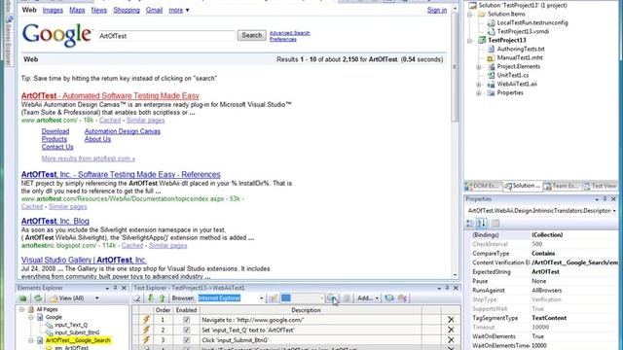Viewport: 623px width, 350px height.
Task: Click the first icon in Test Explorer toolbar
Action: point(137,298)
